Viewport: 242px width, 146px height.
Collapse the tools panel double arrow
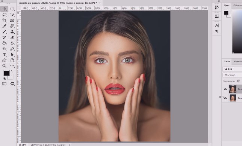point(2,1)
